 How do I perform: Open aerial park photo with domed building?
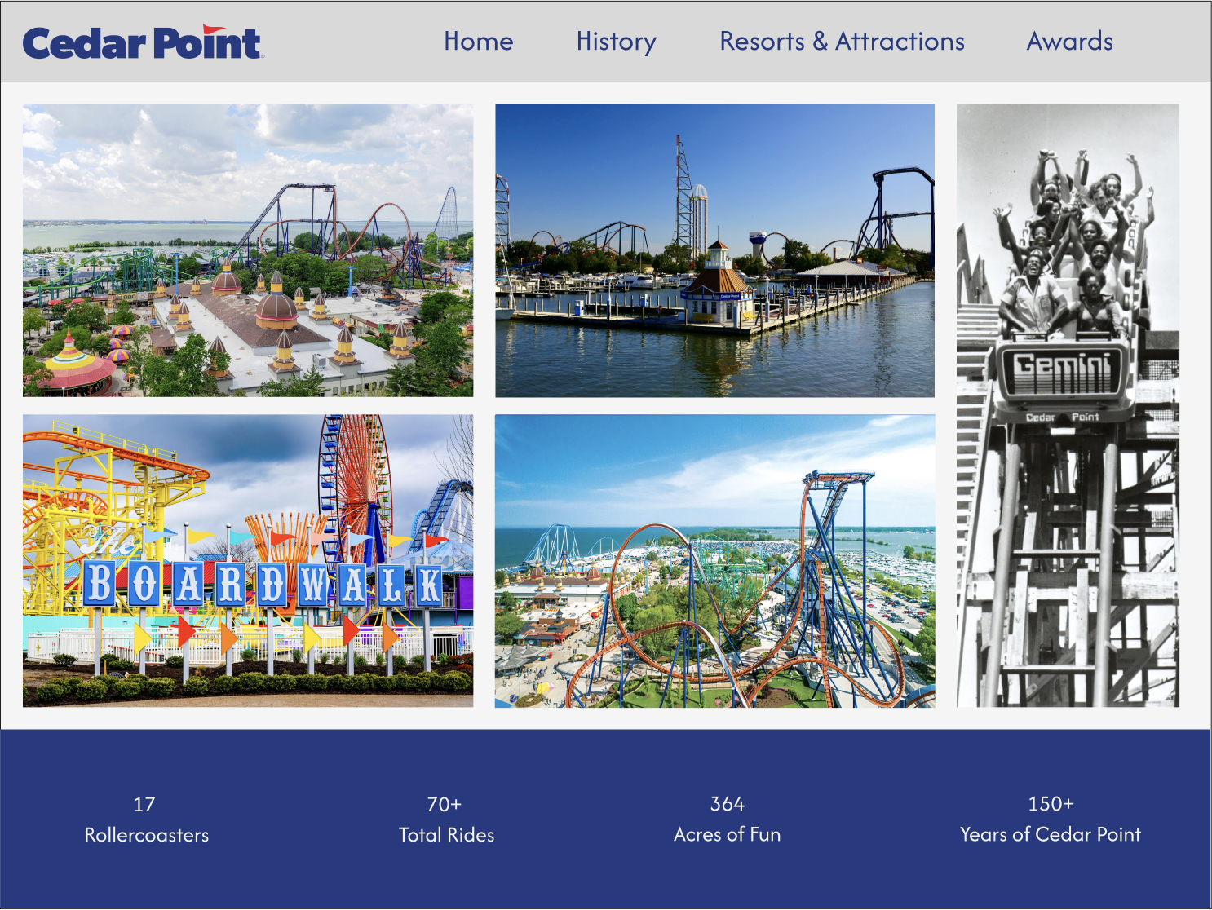pos(248,250)
